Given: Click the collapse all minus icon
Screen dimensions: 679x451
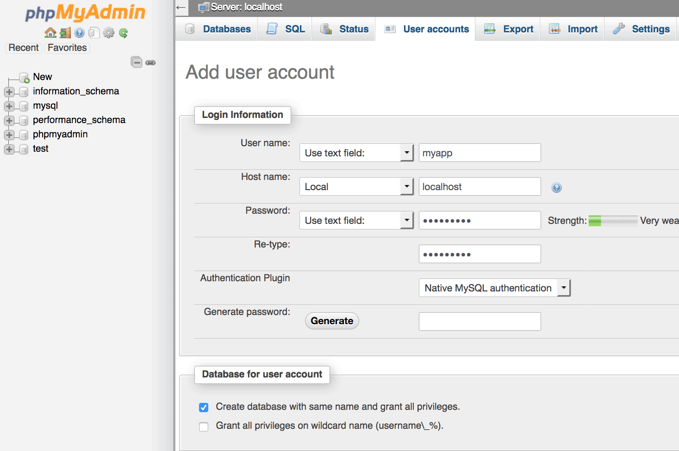Looking at the screenshot, I should pyautogui.click(x=137, y=62).
